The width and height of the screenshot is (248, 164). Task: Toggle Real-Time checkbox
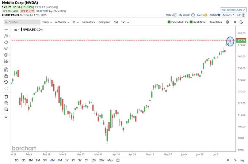[x=191, y=22]
